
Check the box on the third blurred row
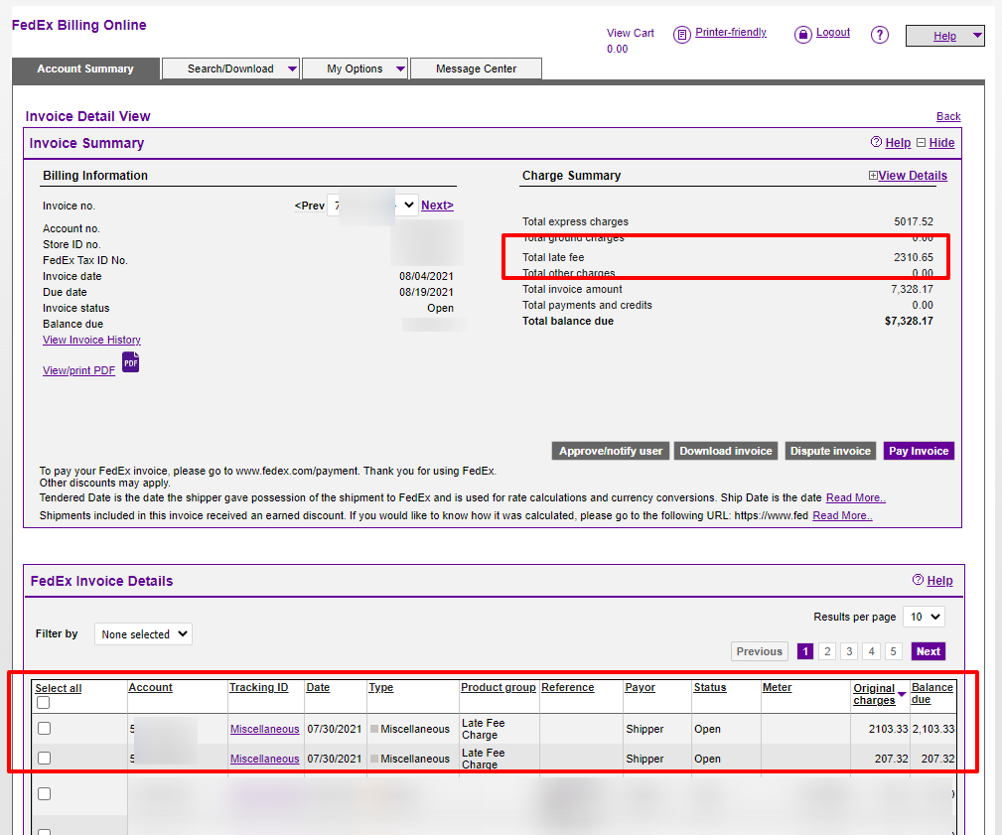(44, 793)
